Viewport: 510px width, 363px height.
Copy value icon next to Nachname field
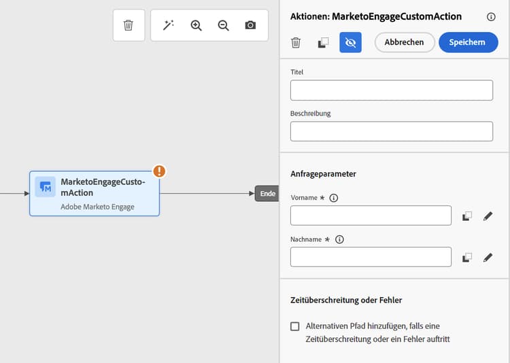click(467, 258)
